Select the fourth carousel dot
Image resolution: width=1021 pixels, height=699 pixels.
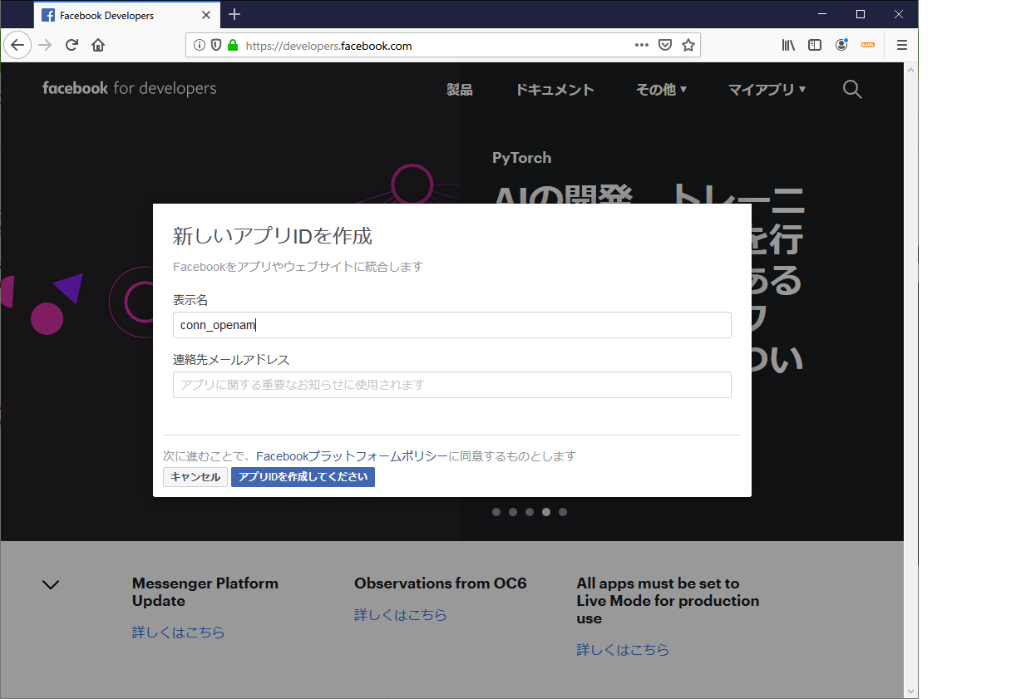point(546,512)
